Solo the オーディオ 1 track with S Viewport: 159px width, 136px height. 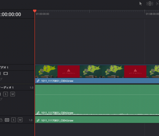point(6,94)
